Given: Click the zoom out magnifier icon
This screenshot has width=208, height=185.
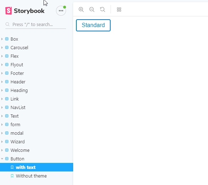Looking at the screenshot, I should (x=92, y=10).
